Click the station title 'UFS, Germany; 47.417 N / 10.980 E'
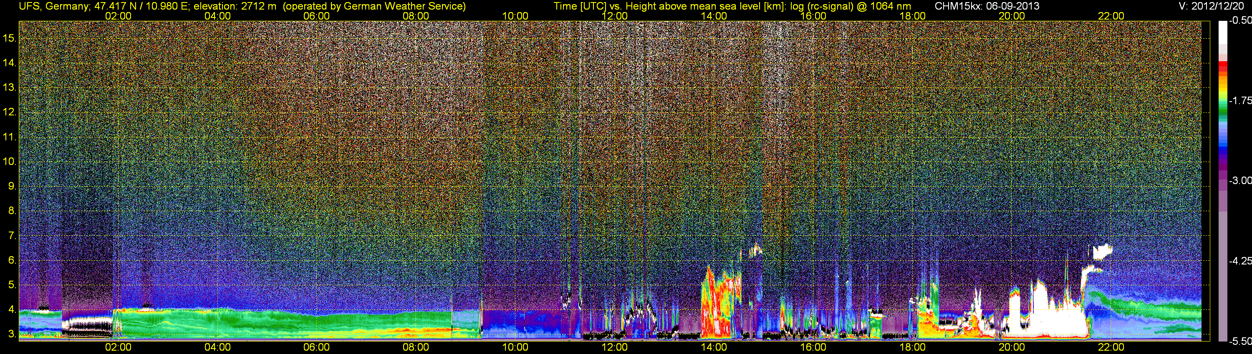 pos(104,6)
